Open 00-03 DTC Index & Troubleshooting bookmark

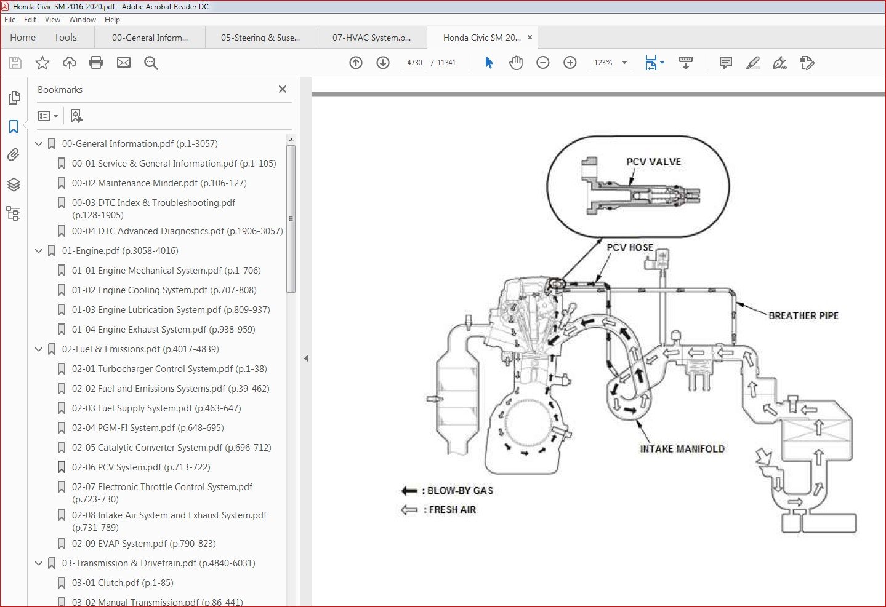pos(154,208)
